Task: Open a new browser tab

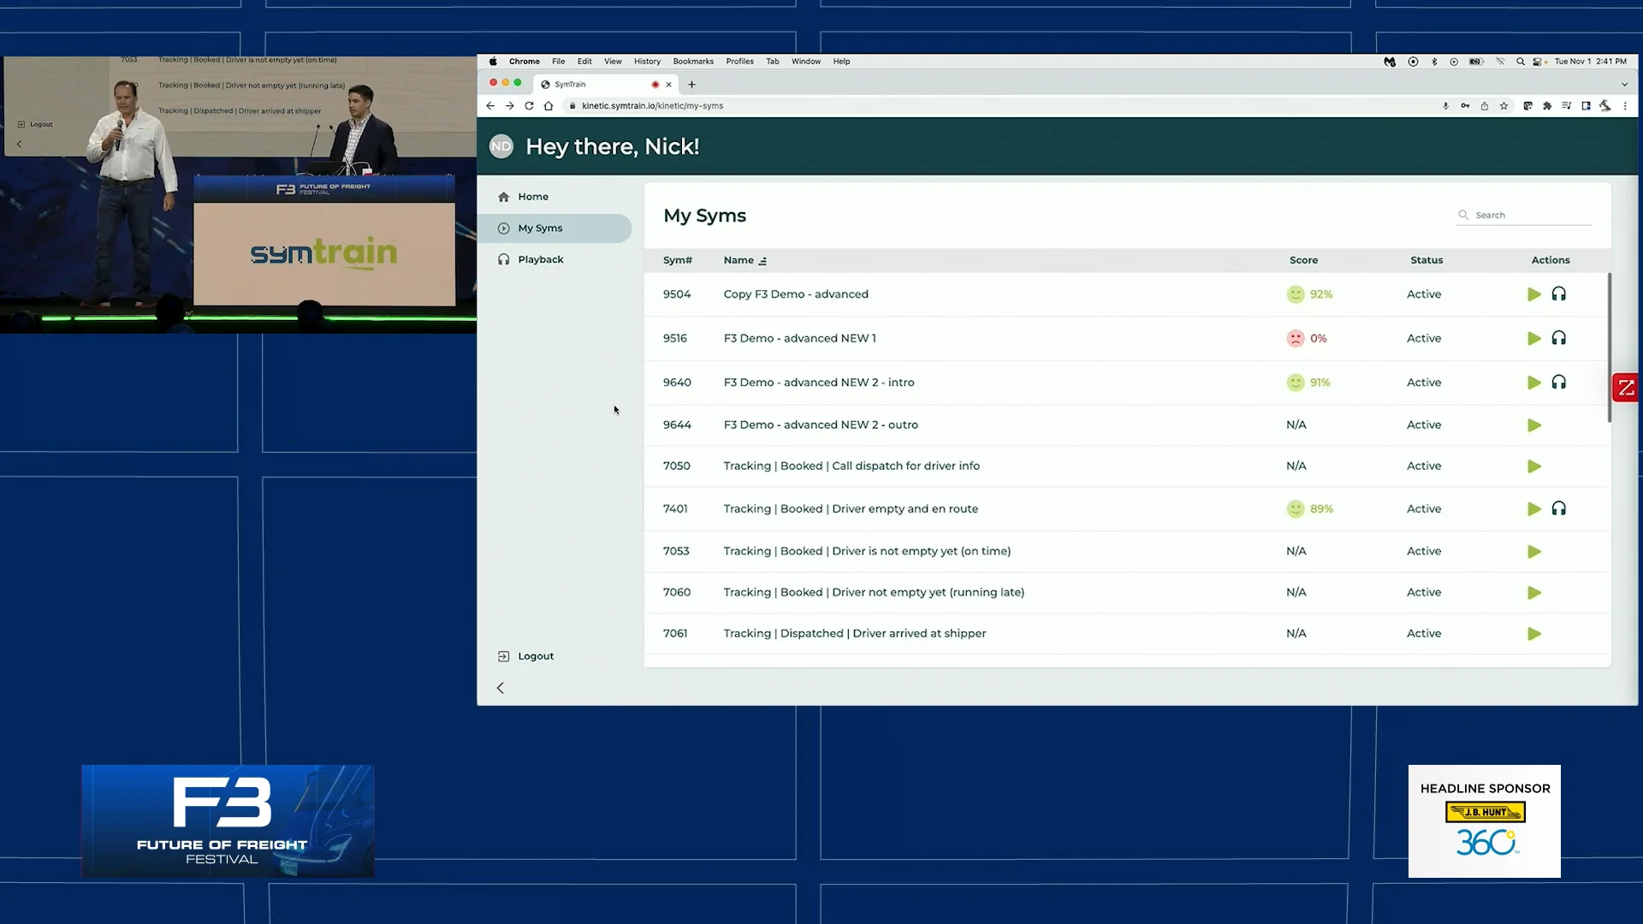Action: [x=691, y=85]
